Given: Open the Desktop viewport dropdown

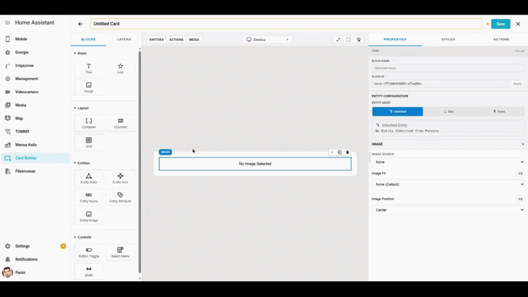Looking at the screenshot, I should 267,40.
